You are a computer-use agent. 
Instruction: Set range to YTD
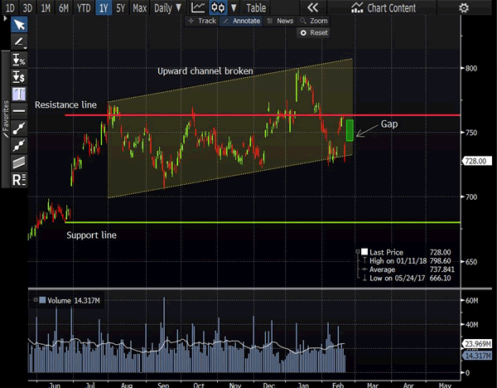point(84,7)
